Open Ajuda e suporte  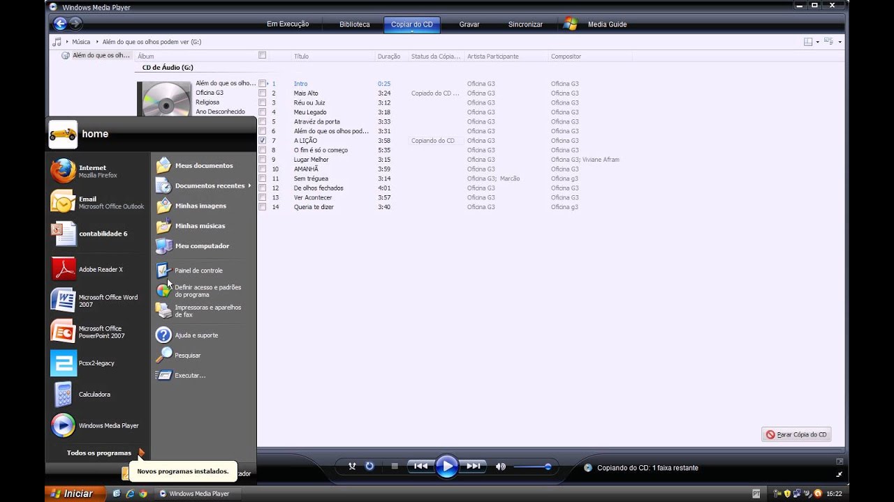click(x=203, y=335)
